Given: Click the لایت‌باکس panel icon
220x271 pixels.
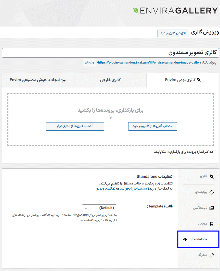Looking at the screenshot, I should [211, 208].
